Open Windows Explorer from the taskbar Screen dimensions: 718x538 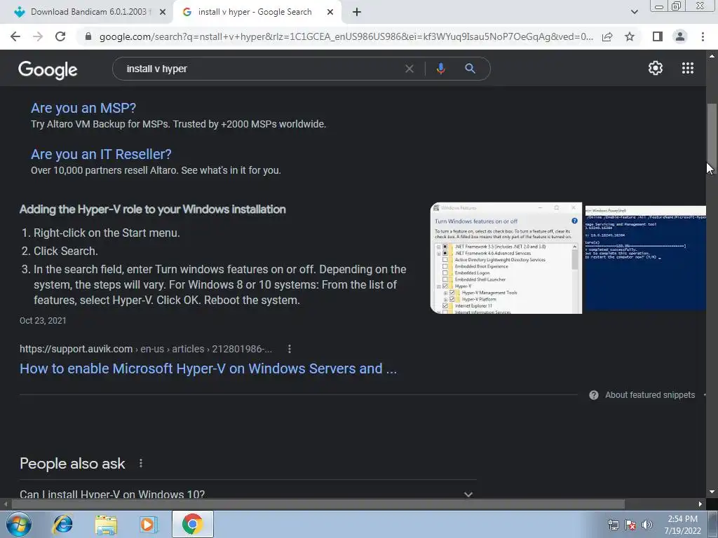pyautogui.click(x=106, y=525)
